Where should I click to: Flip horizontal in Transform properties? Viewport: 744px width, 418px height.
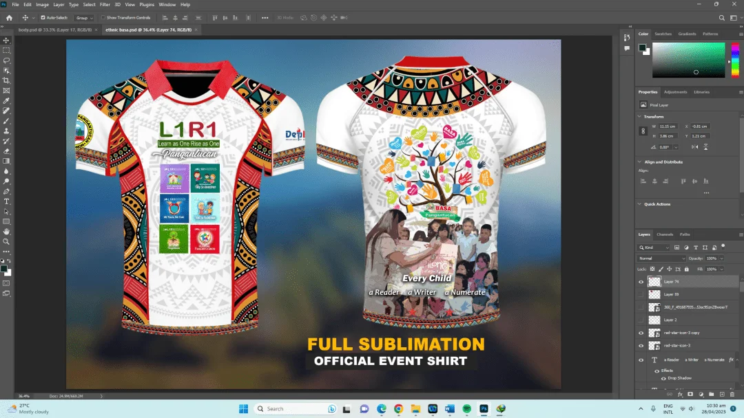[694, 147]
